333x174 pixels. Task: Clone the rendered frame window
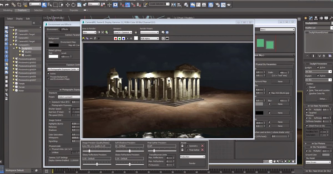(x=91, y=38)
